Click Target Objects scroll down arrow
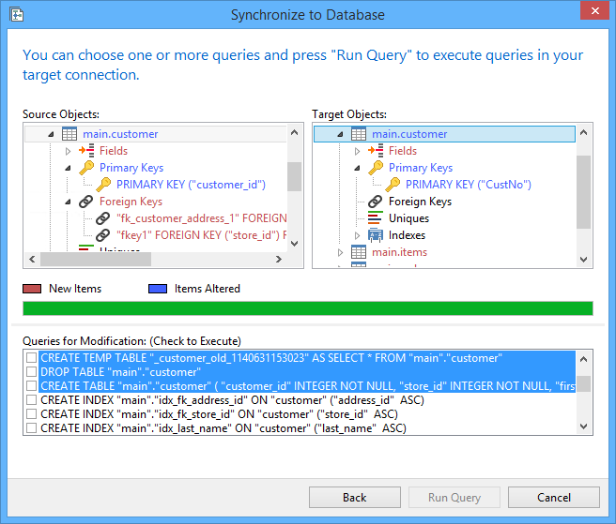The width and height of the screenshot is (616, 524). (x=584, y=260)
